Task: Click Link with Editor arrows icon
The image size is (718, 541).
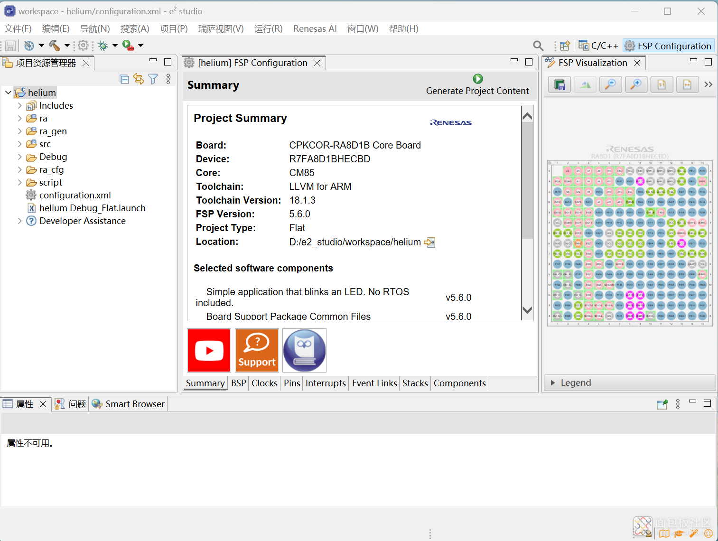Action: (x=139, y=79)
